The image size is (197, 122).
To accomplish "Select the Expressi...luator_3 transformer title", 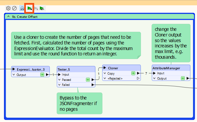I will [31, 70].
